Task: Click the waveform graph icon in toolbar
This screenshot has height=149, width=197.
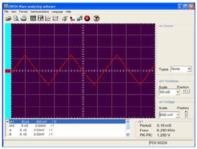Action: tap(48, 18)
